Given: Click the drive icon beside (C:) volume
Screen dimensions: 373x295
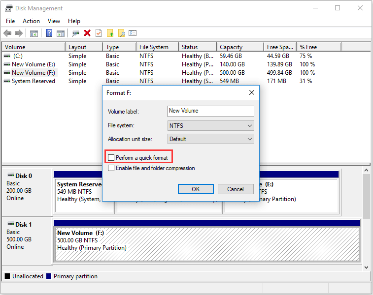Looking at the screenshot, I should click(x=7, y=56).
